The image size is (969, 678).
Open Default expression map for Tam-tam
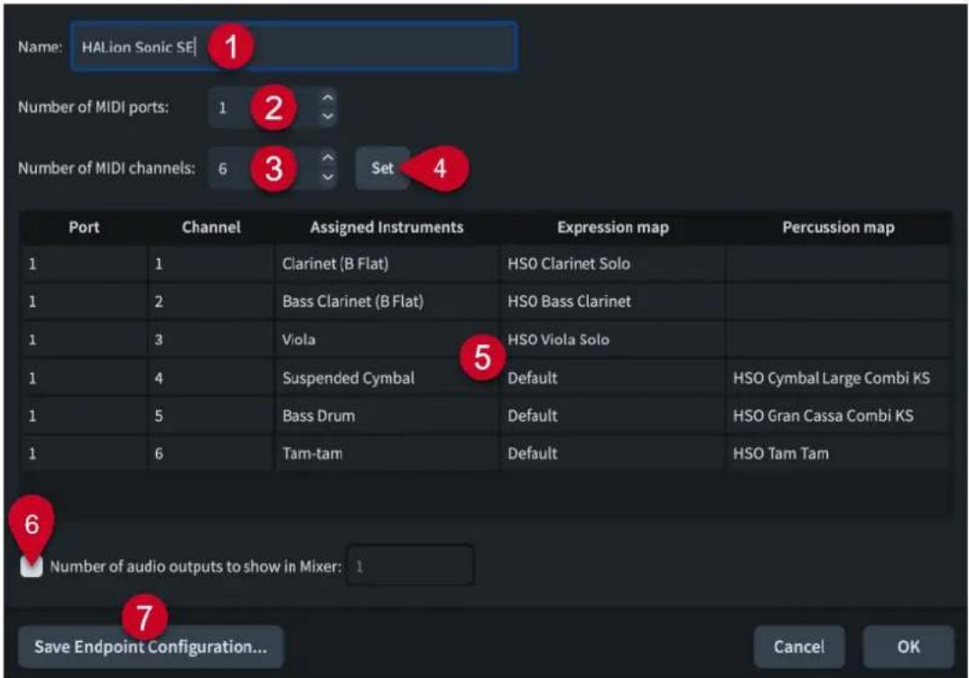612,453
